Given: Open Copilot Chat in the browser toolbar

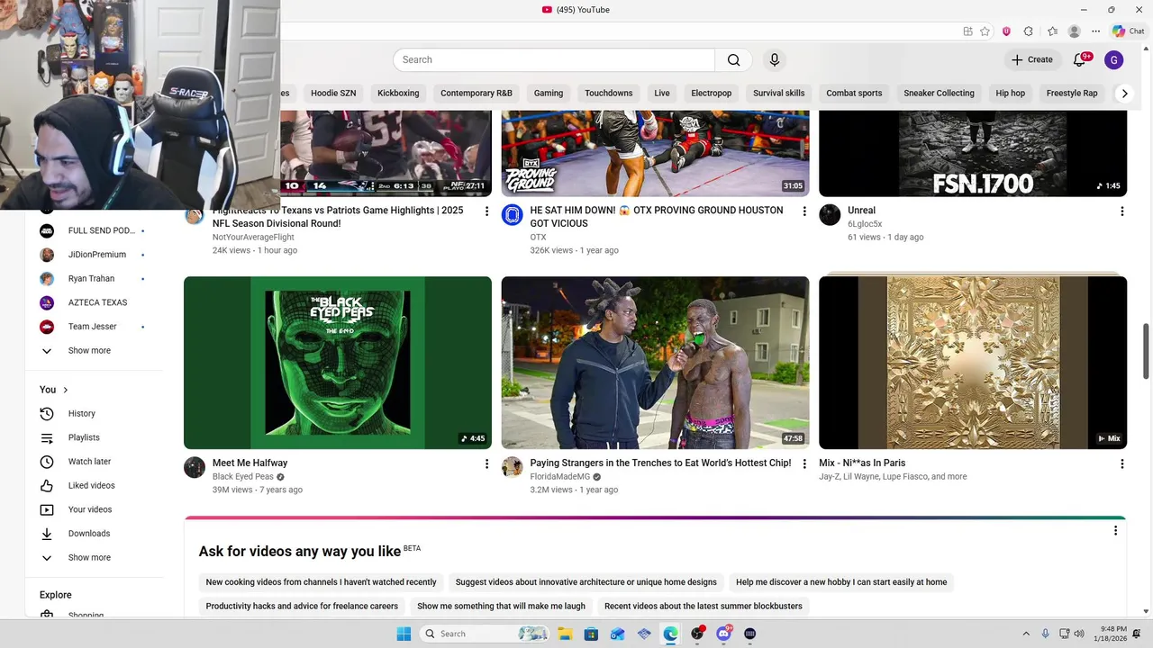Looking at the screenshot, I should click(1128, 31).
